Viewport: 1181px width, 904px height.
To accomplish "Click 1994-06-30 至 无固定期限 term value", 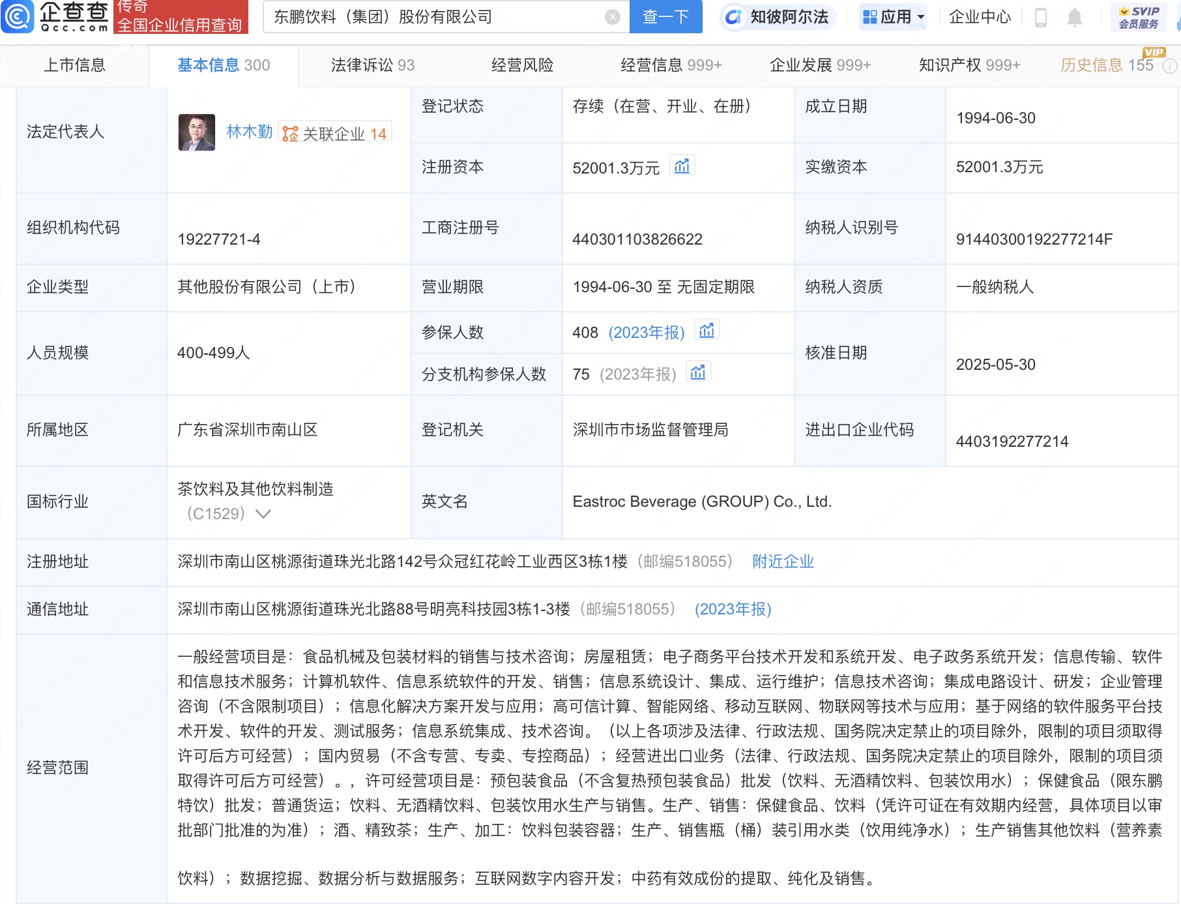I will tap(663, 287).
